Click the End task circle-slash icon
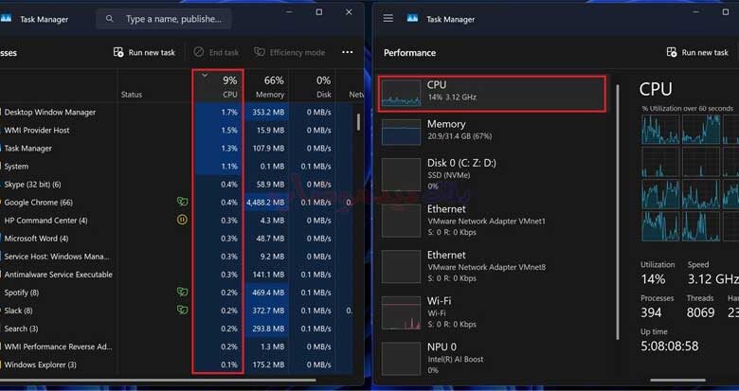The height and width of the screenshot is (391, 739). [x=198, y=52]
